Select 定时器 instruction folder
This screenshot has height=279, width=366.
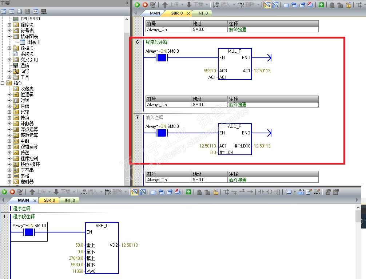tap(27, 182)
